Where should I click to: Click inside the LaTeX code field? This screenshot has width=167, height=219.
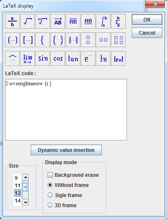tap(66, 110)
